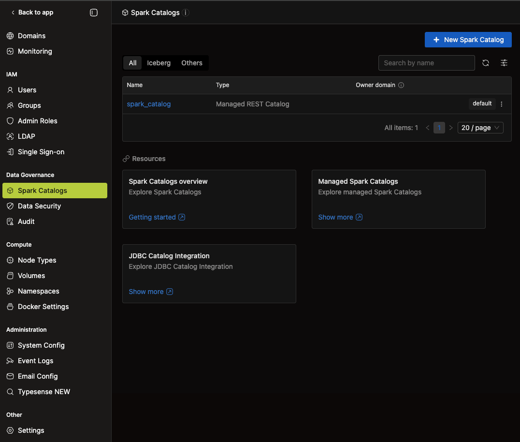Click Back to app link
Image resolution: width=520 pixels, height=442 pixels.
pyautogui.click(x=32, y=13)
